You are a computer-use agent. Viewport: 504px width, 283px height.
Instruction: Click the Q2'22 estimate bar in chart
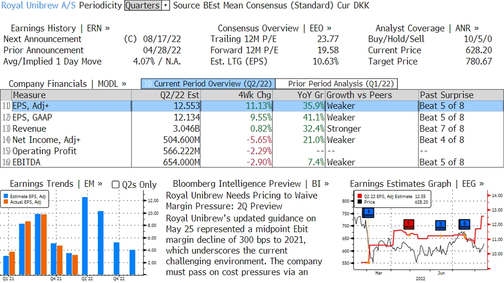coord(85,236)
